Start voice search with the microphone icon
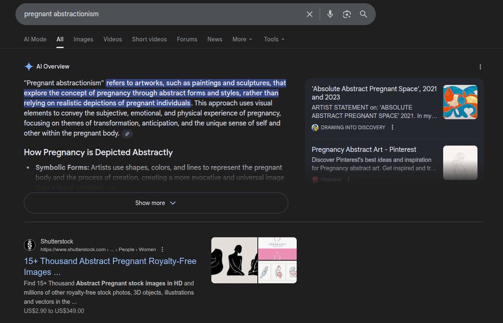The image size is (503, 323). (x=330, y=14)
